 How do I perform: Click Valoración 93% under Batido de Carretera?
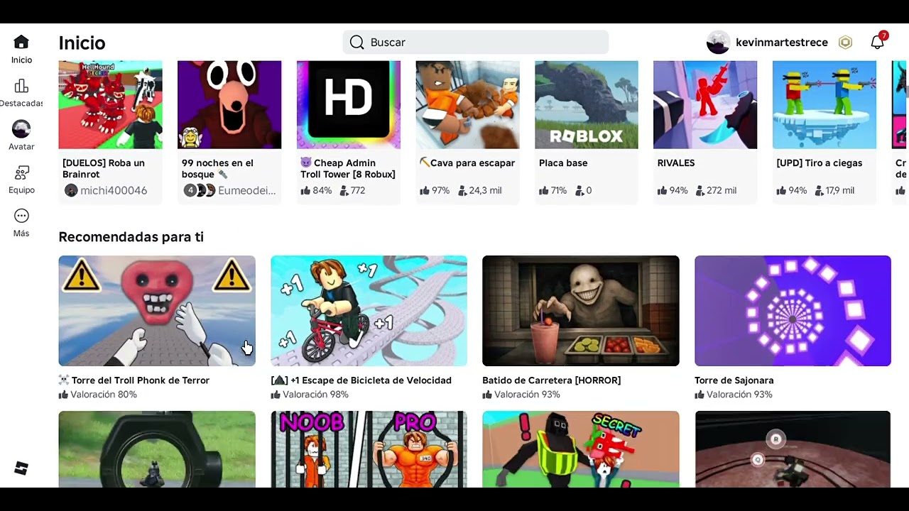pyautogui.click(x=527, y=395)
